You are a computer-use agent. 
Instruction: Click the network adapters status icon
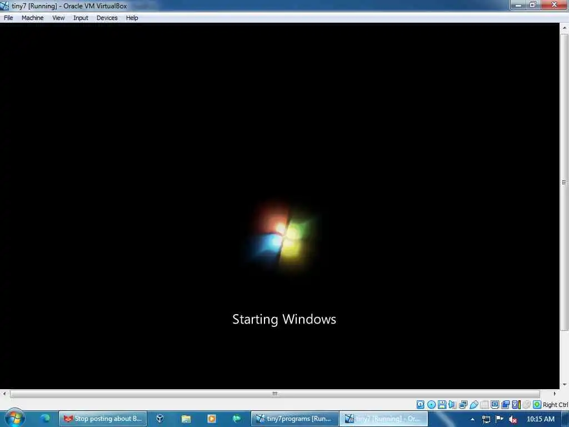(x=463, y=405)
